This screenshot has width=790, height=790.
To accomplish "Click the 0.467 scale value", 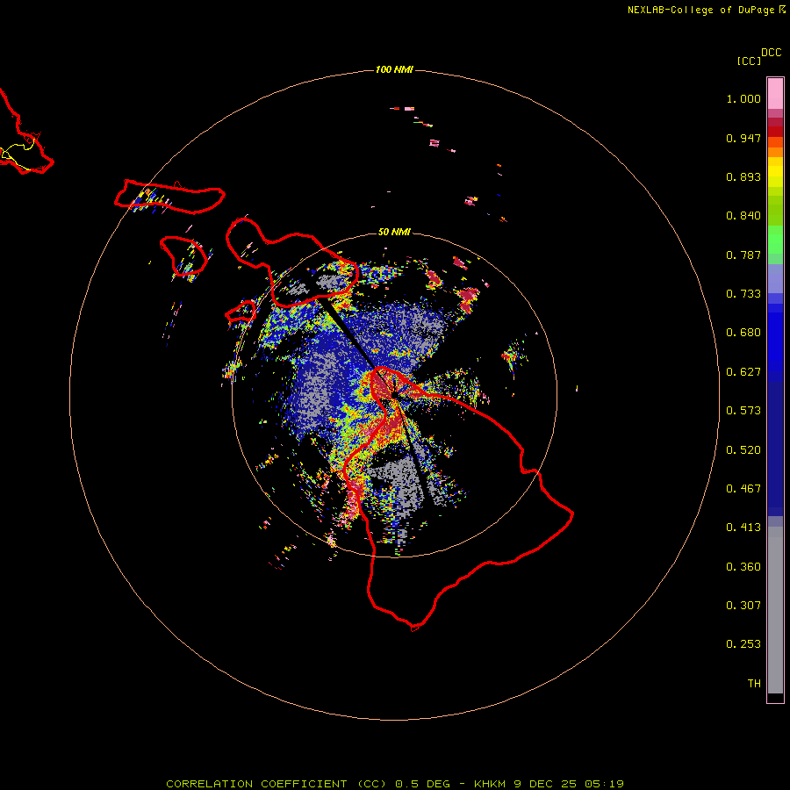I will pos(743,489).
